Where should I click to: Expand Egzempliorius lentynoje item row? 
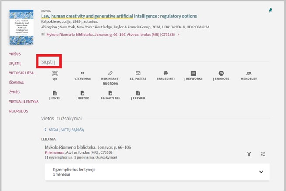click(261, 172)
